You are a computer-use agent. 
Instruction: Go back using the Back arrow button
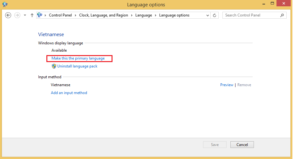[8, 15]
